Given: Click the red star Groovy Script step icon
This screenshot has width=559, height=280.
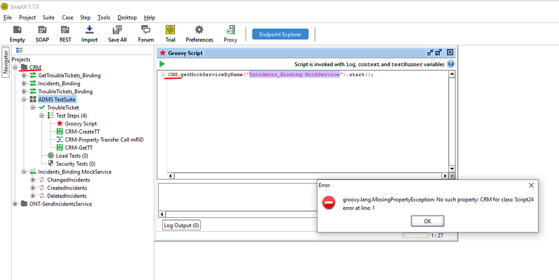Looking at the screenshot, I should tap(59, 123).
